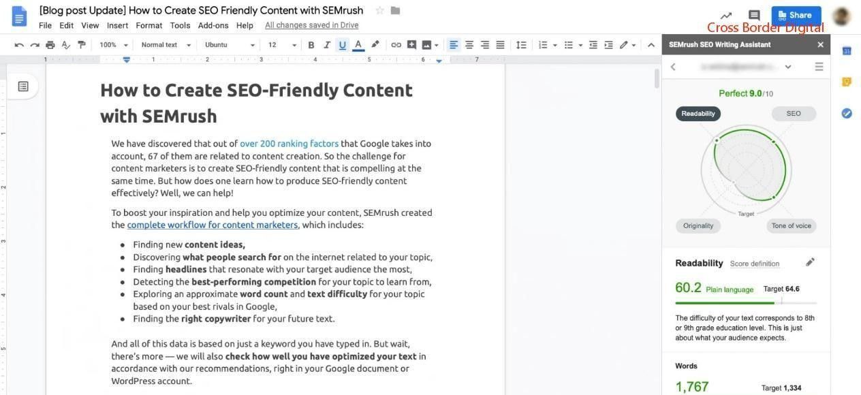The width and height of the screenshot is (861, 395).
Task: Increase the paragraph indent
Action: click(608, 45)
